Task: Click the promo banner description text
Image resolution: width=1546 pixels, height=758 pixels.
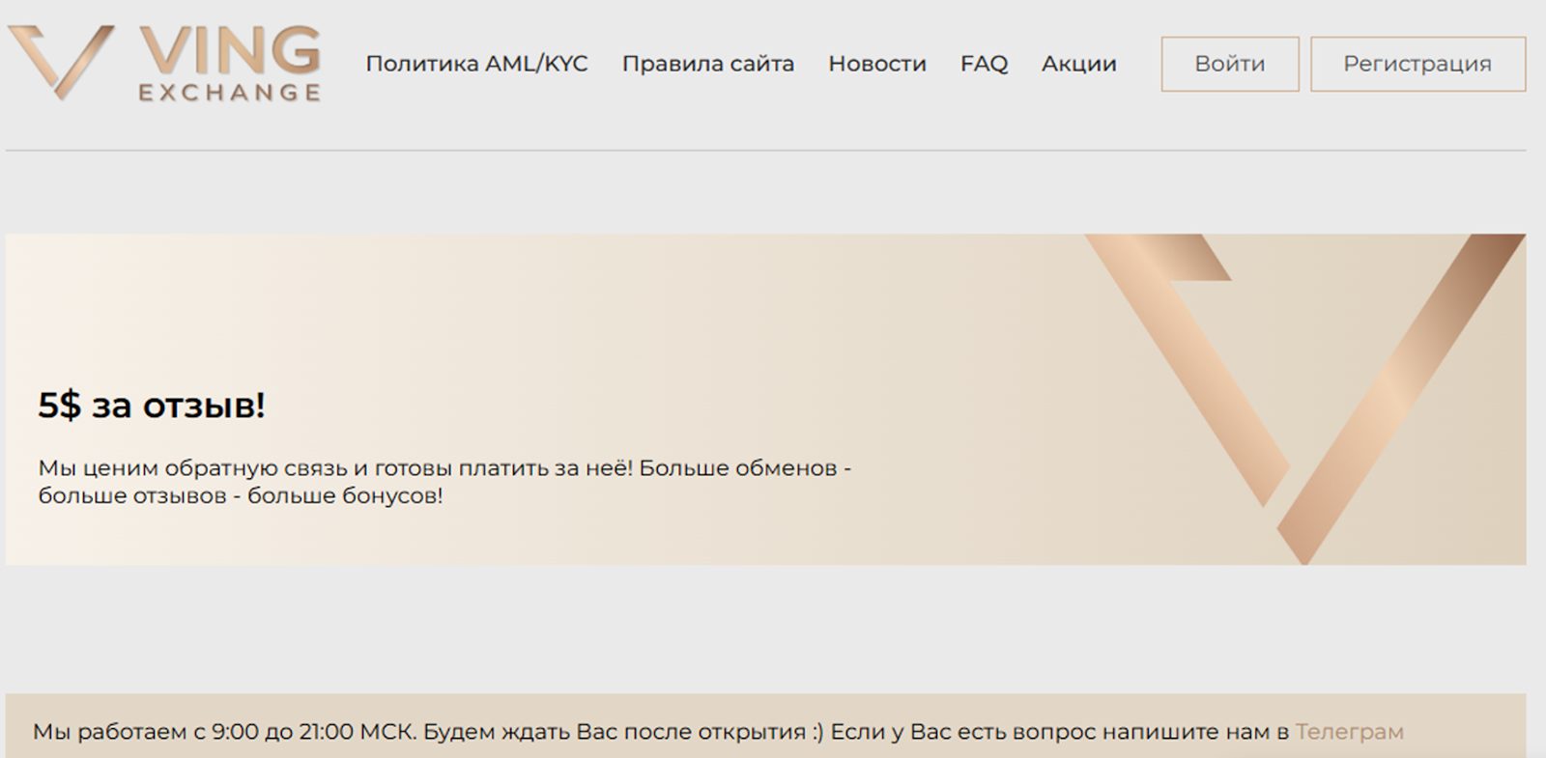Action: tap(444, 482)
